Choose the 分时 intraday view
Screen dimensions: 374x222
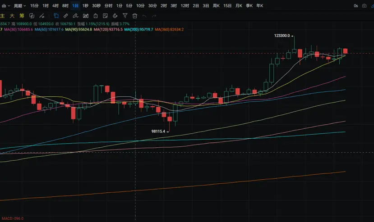(108, 6)
